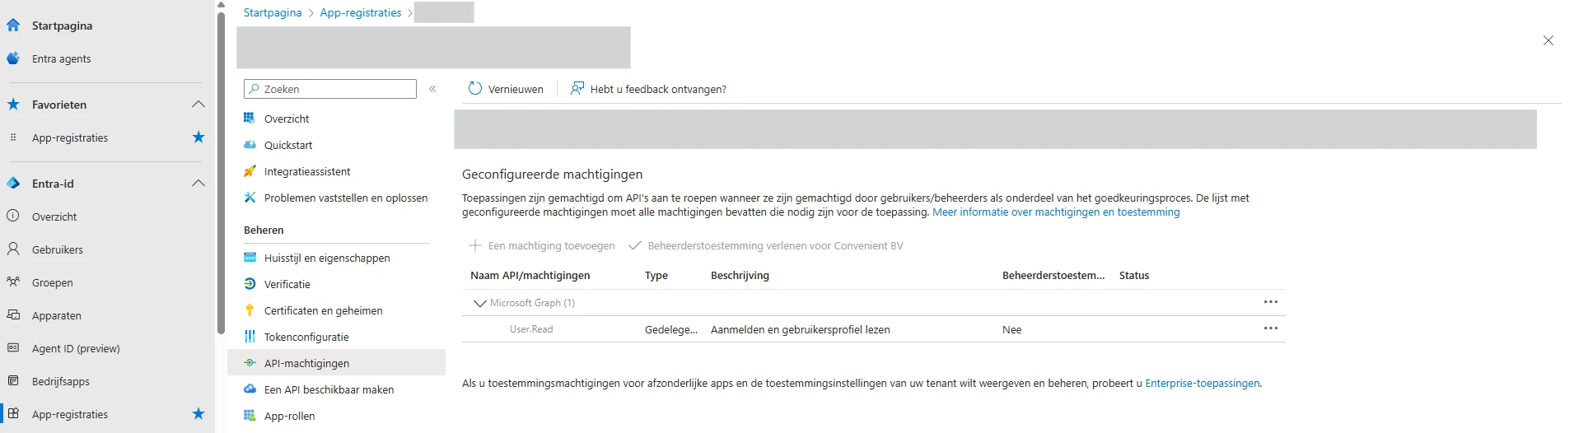
Task: Click the Startpagina home icon
Action: point(13,26)
